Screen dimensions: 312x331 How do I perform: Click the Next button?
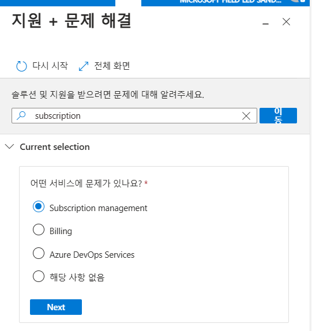pyautogui.click(x=56, y=307)
